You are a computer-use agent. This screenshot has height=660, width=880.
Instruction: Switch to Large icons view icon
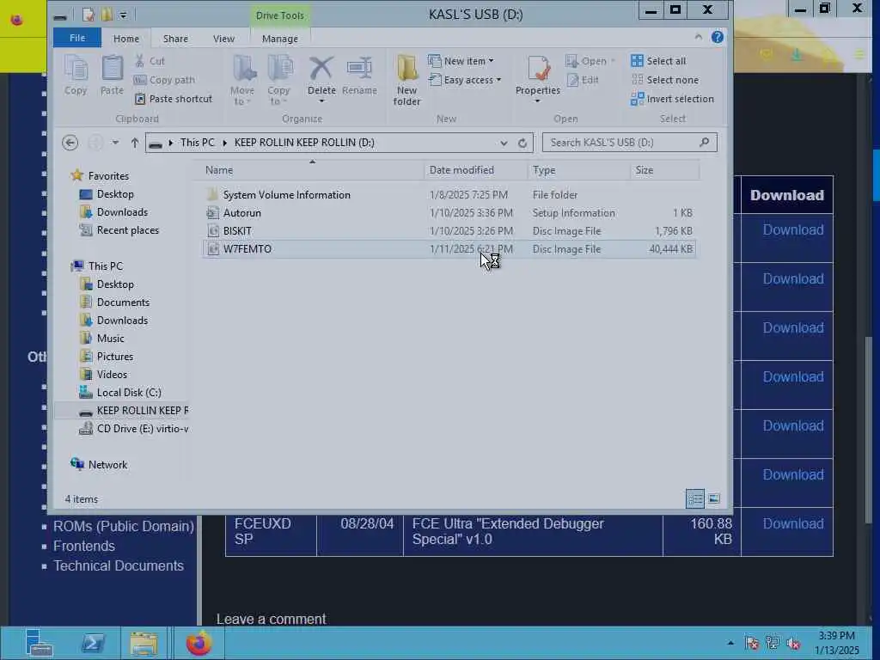click(714, 498)
